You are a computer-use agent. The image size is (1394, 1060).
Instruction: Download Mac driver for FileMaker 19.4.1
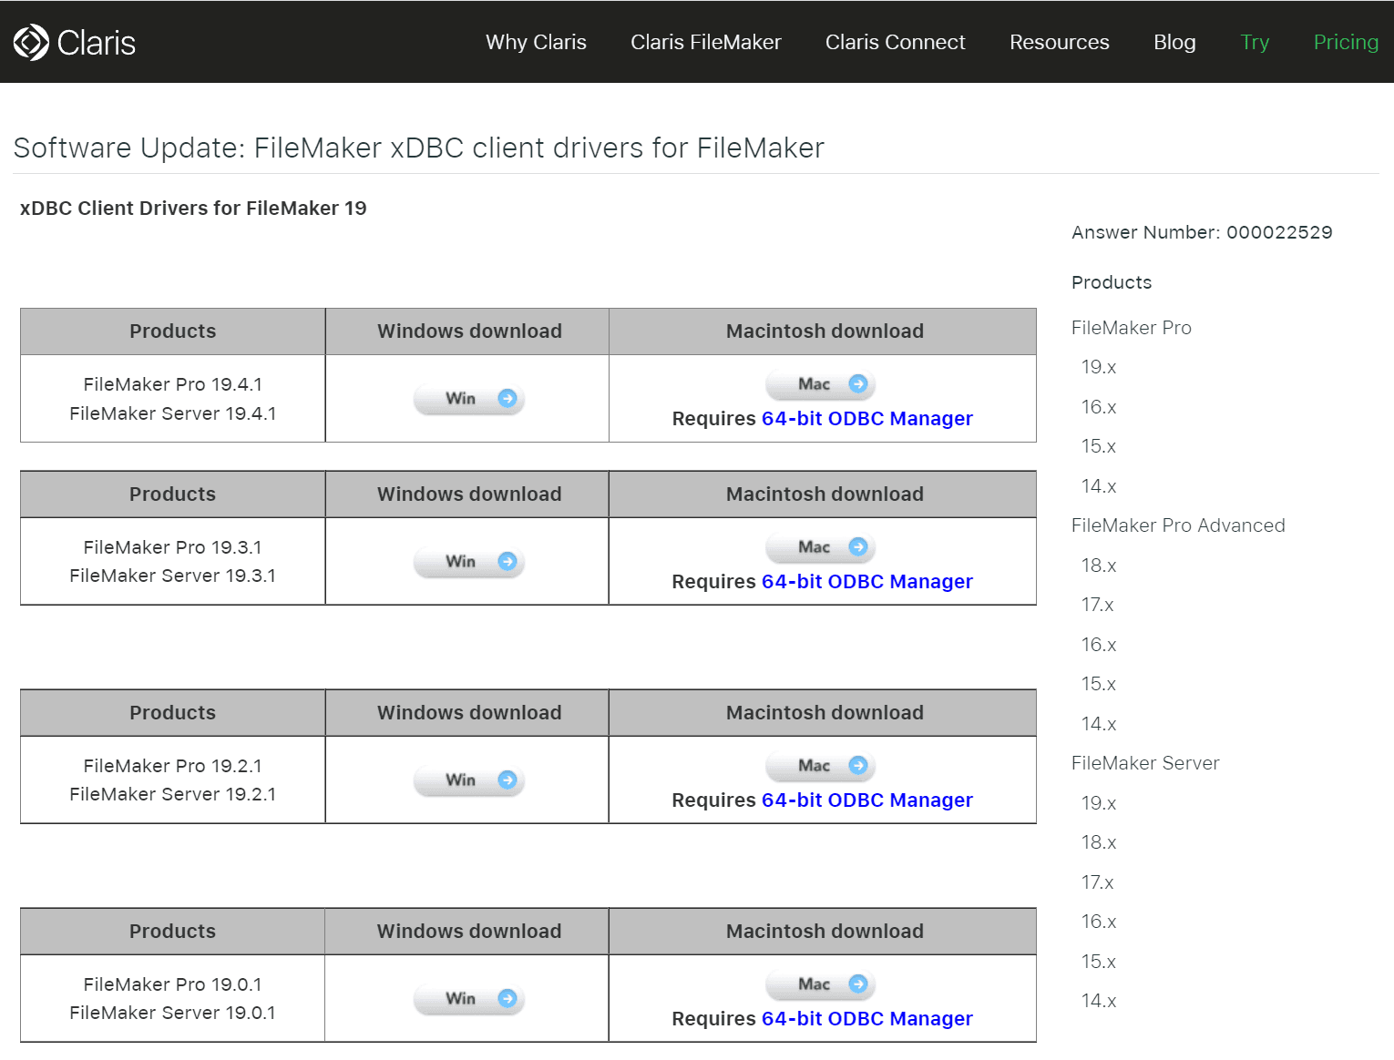(x=821, y=384)
